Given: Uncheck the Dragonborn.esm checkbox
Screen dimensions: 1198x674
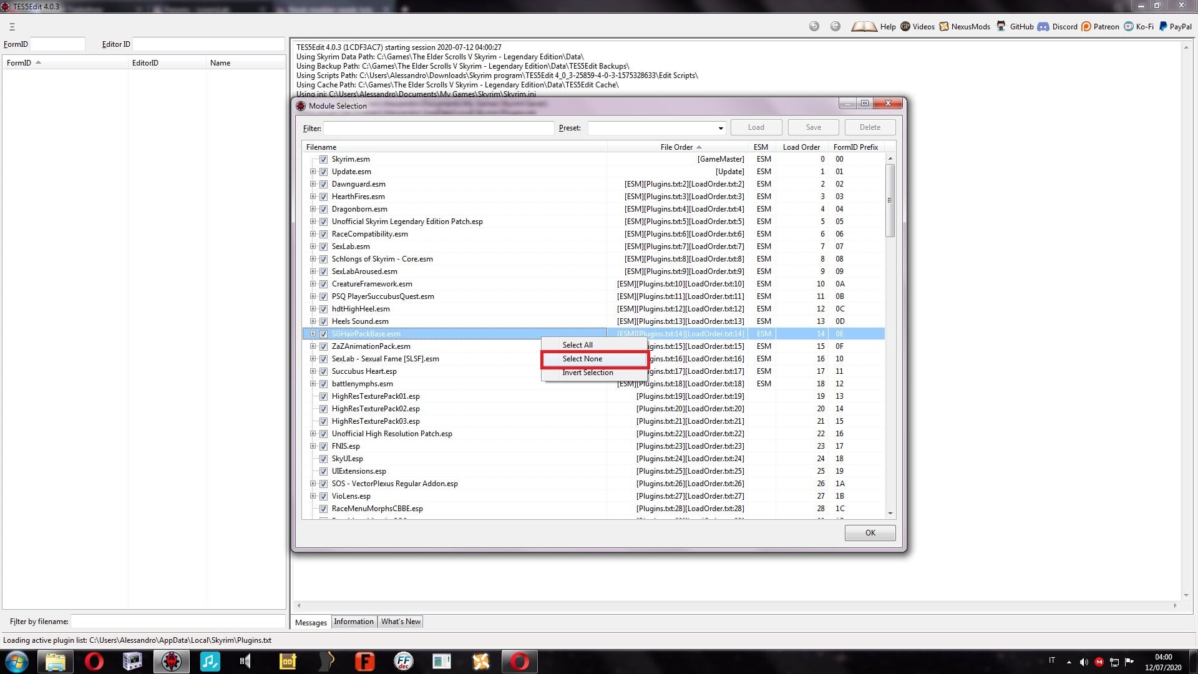Looking at the screenshot, I should coord(323,209).
